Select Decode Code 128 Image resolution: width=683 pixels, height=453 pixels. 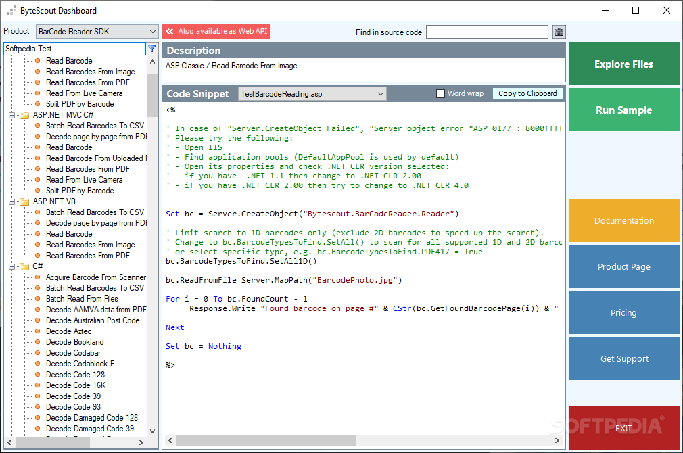75,375
